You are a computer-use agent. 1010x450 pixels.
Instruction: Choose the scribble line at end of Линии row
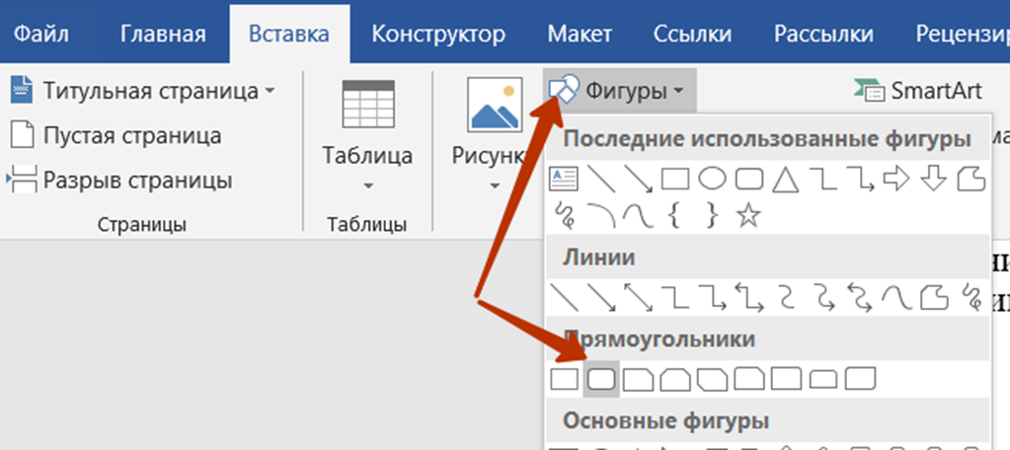971,297
